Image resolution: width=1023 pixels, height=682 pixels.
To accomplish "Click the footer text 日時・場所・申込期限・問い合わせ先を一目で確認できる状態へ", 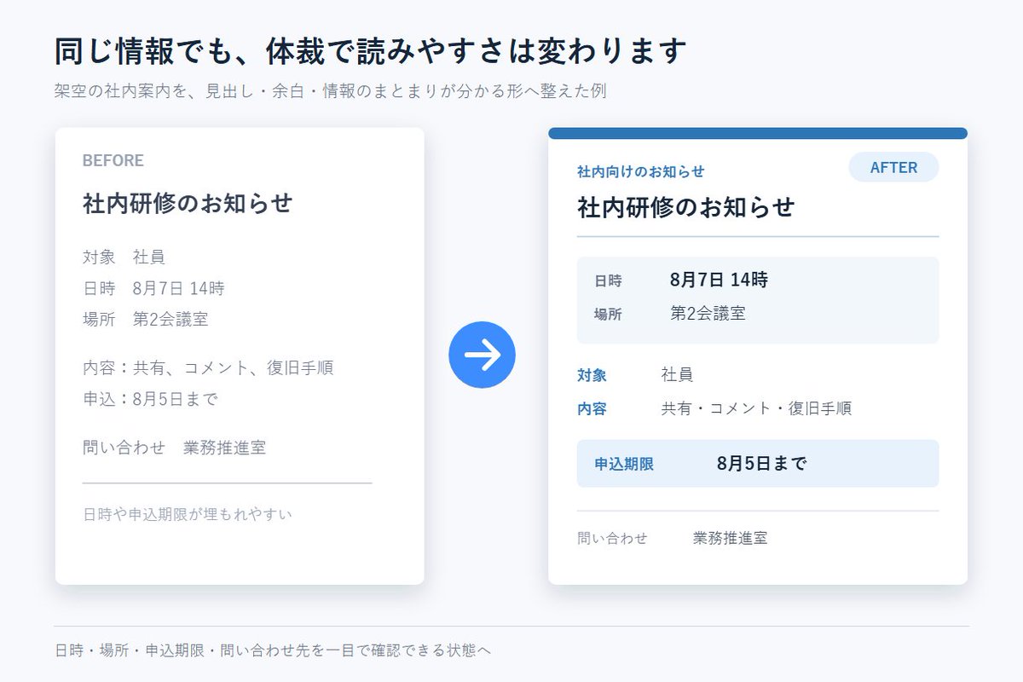I will [273, 650].
